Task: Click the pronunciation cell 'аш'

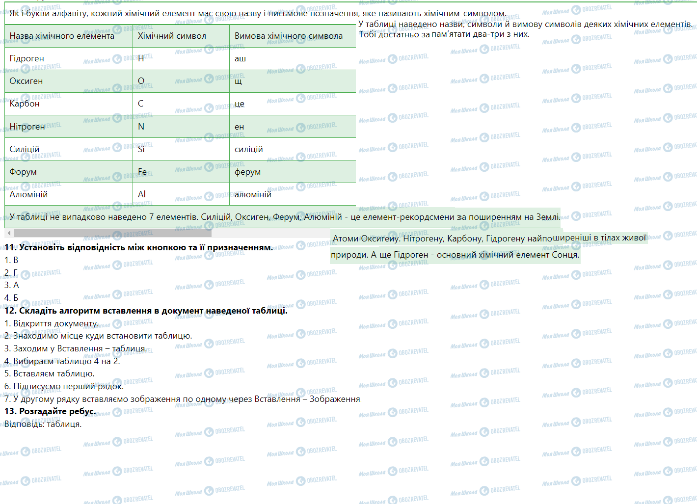Action: pyautogui.click(x=293, y=58)
